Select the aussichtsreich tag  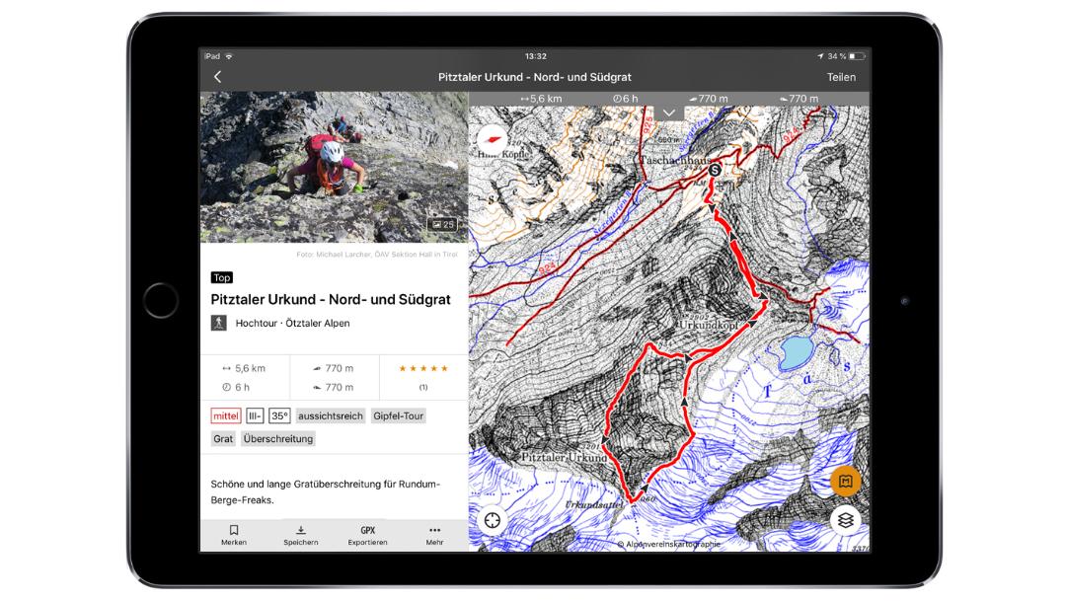pos(331,415)
